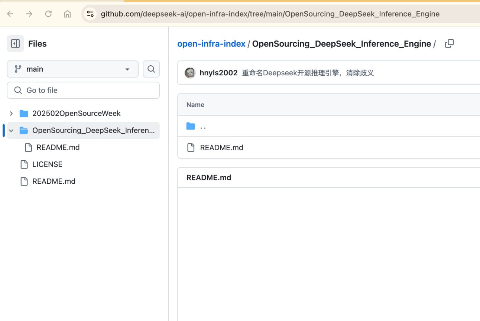Open the main branch dropdown
The image size is (480, 321).
73,69
